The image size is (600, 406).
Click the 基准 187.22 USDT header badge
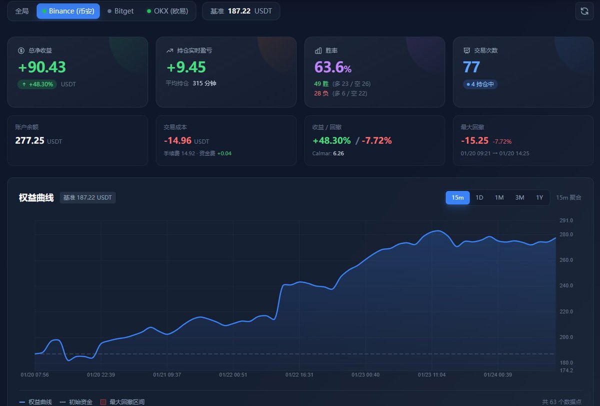[241, 11]
